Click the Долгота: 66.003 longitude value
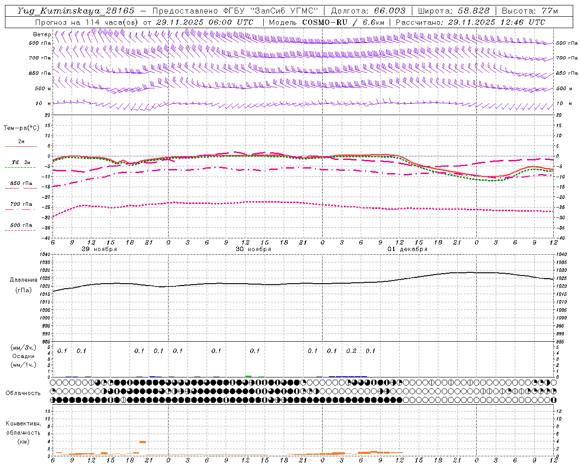 point(368,11)
